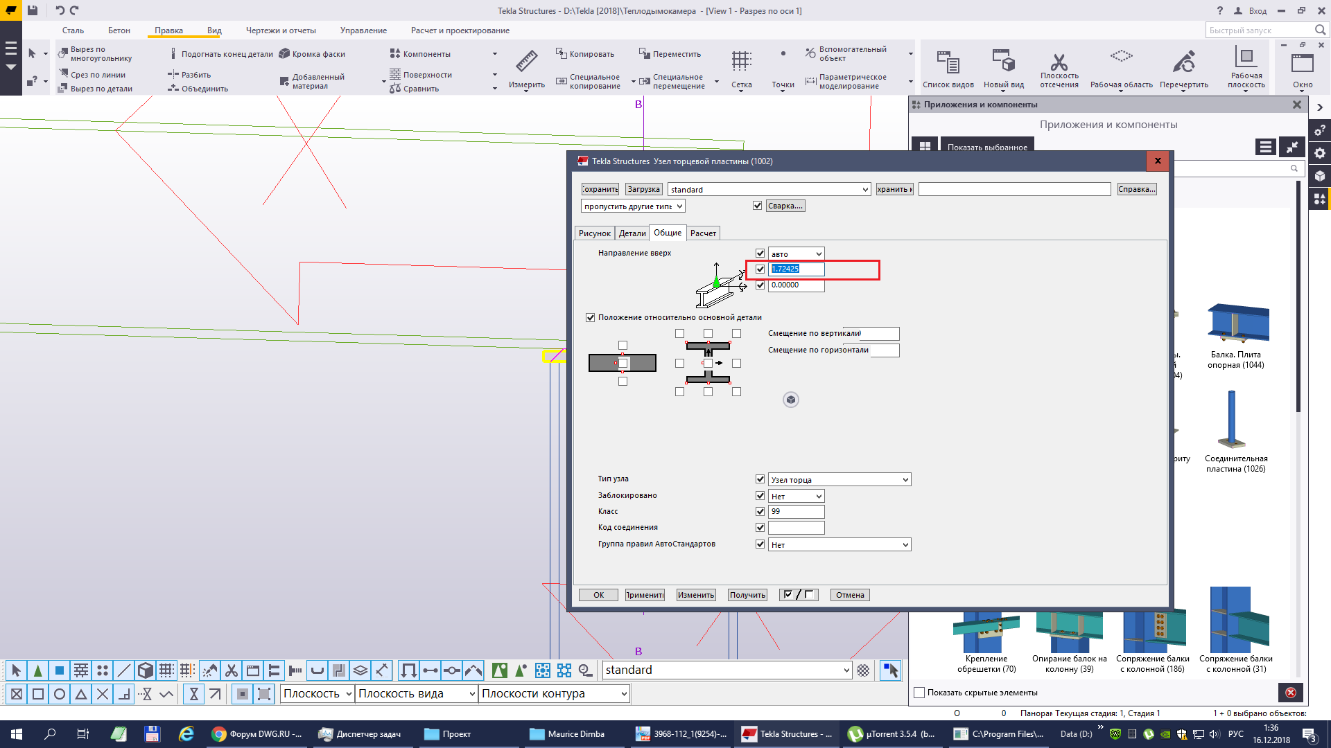The height and width of the screenshot is (748, 1331).
Task: Toggle the checkbox next to Сварка button
Action: pos(758,206)
